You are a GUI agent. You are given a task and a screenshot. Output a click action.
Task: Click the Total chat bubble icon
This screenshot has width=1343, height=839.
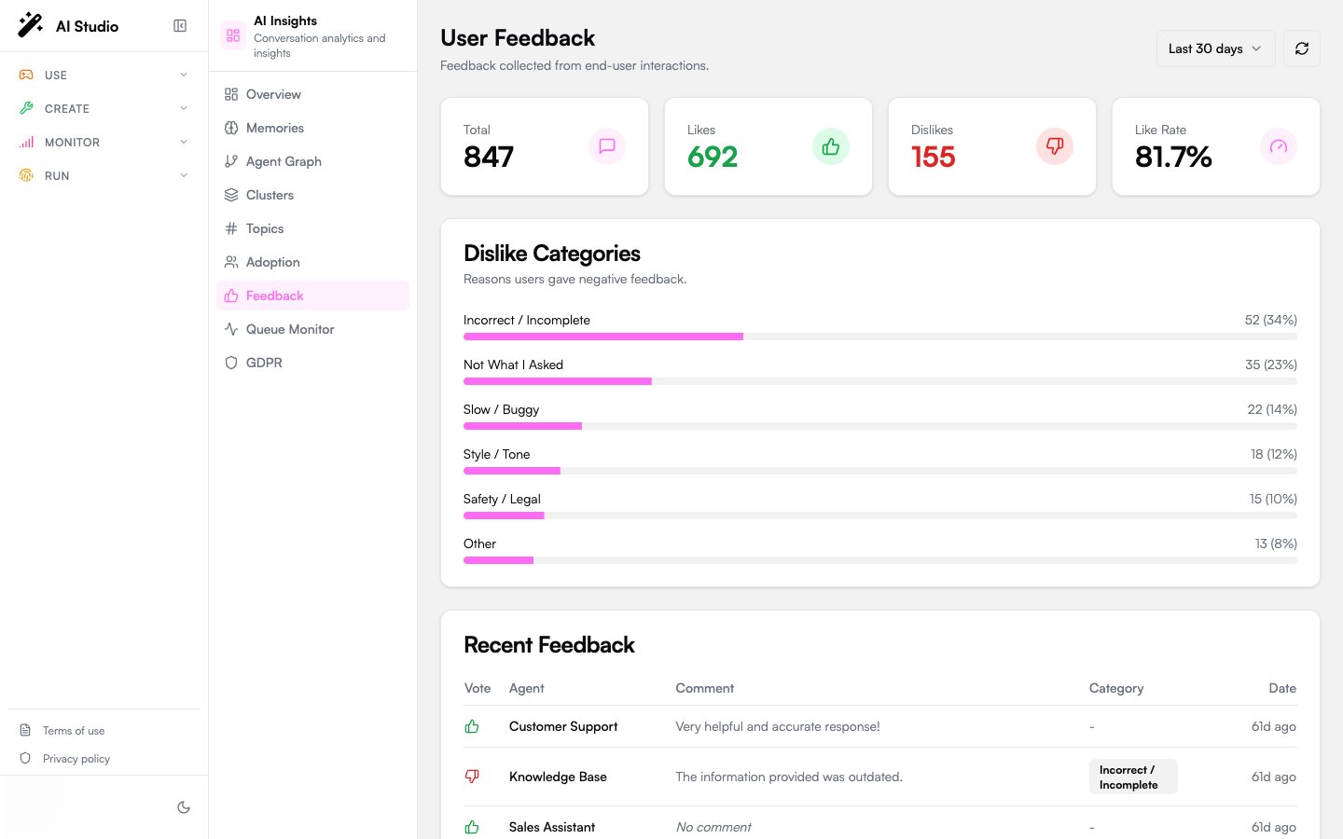pyautogui.click(x=607, y=146)
